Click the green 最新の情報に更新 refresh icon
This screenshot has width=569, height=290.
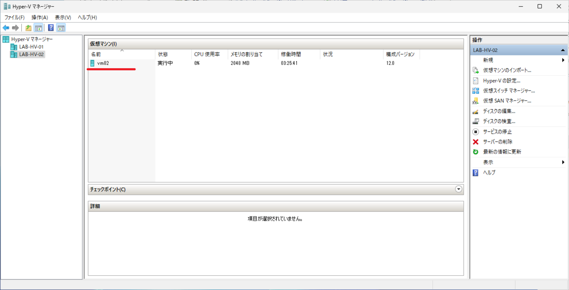476,152
